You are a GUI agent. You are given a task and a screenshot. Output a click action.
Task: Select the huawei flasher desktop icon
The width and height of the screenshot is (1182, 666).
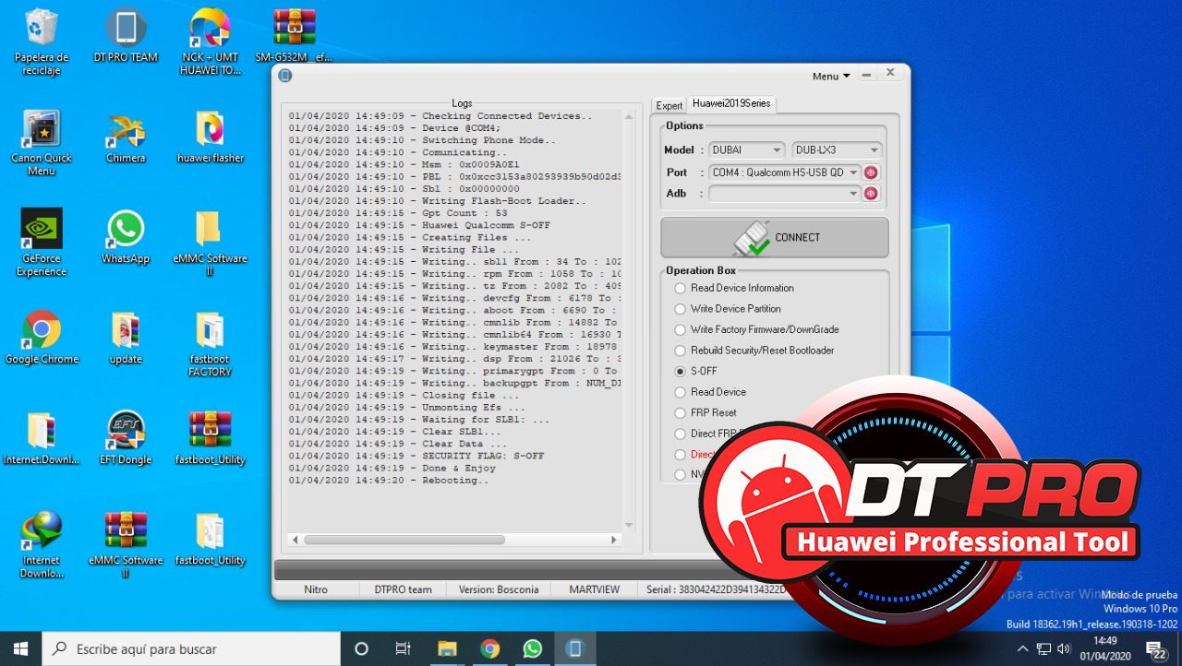point(210,137)
